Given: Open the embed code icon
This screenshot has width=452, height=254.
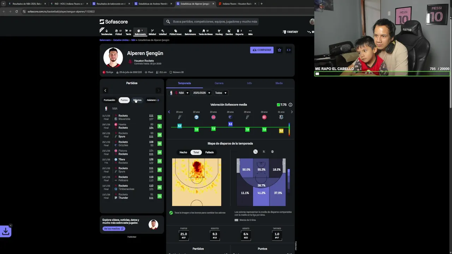Looking at the screenshot, I should pos(289,50).
